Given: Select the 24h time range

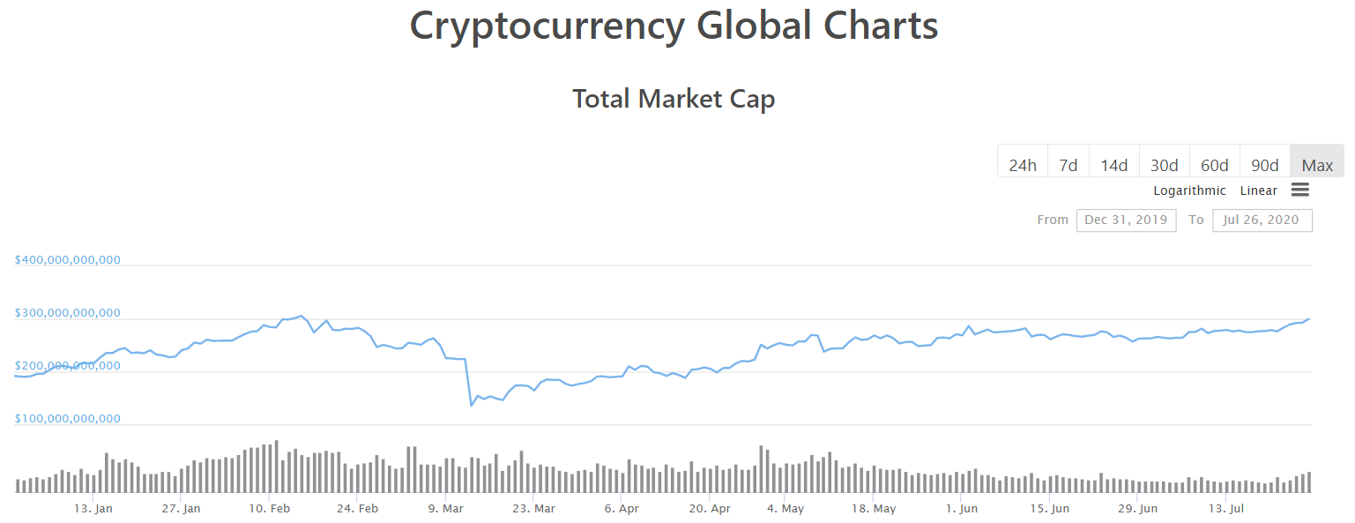Looking at the screenshot, I should (x=1023, y=165).
